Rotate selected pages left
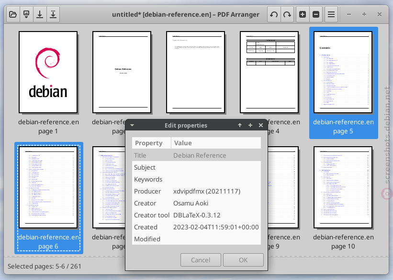The height and width of the screenshot is (280, 393). tap(274, 14)
